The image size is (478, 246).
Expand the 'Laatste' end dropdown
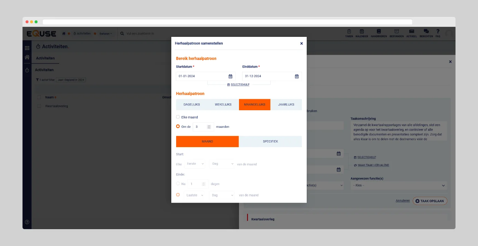pos(195,195)
